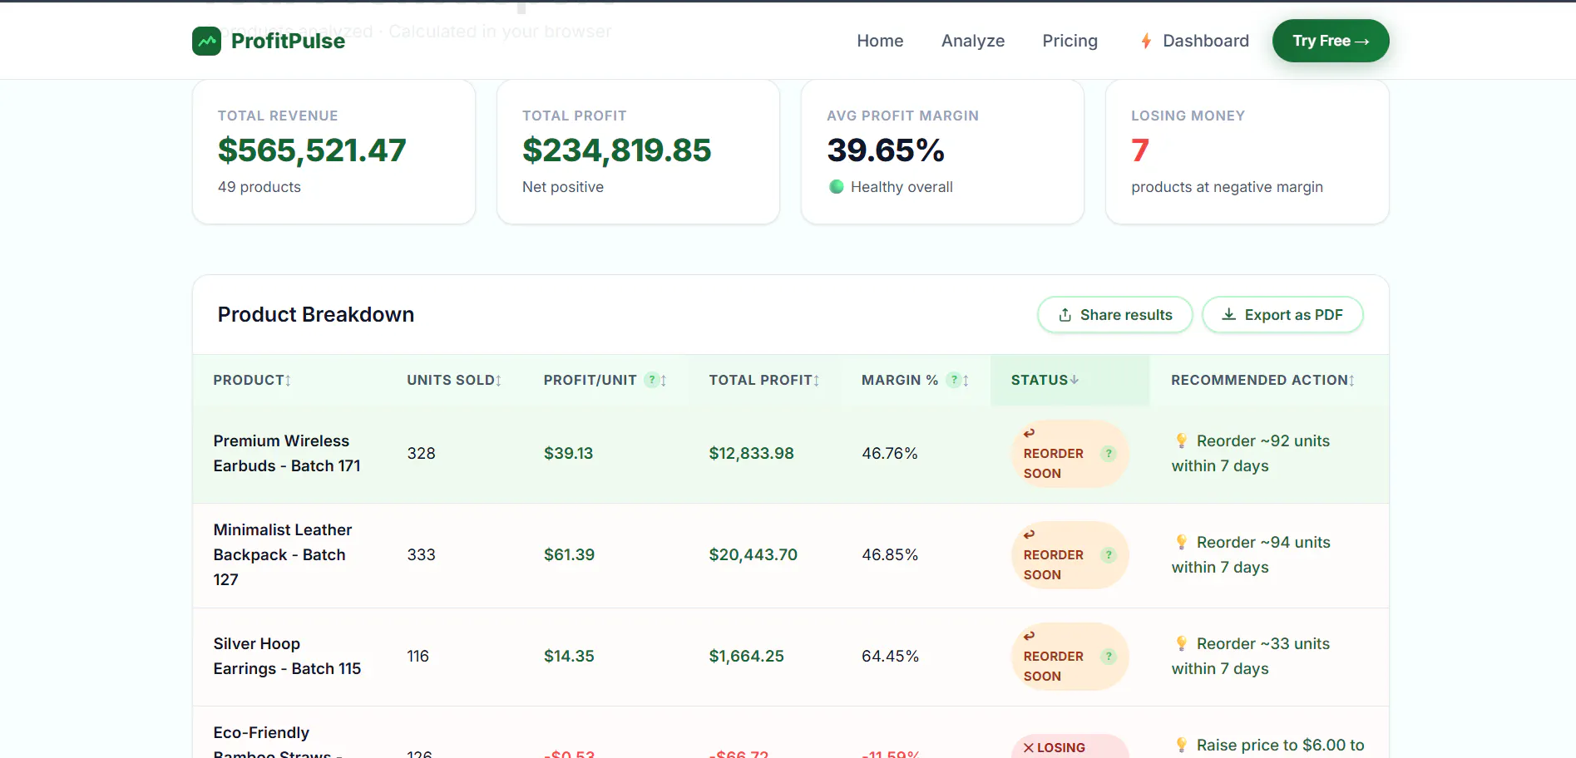Click units sold value 328

point(421,453)
